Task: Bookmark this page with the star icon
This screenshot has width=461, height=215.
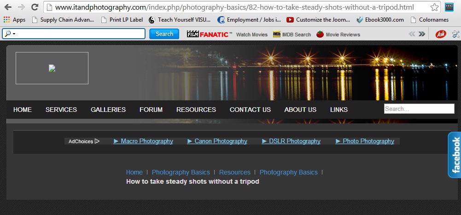Action: tap(434, 7)
